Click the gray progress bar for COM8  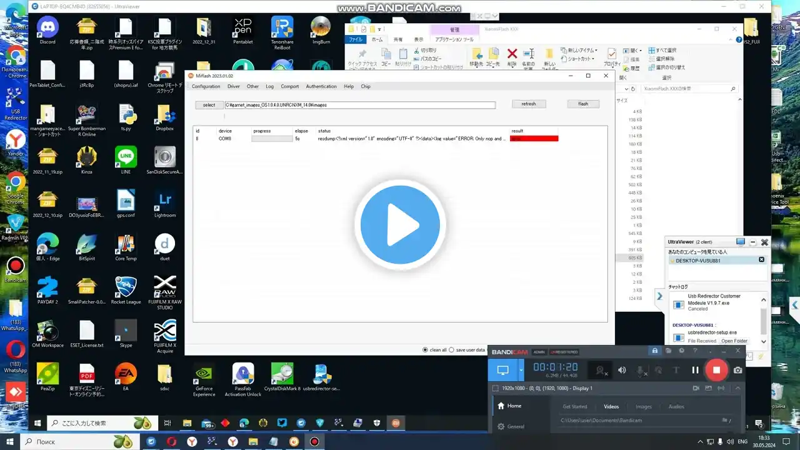pyautogui.click(x=272, y=139)
